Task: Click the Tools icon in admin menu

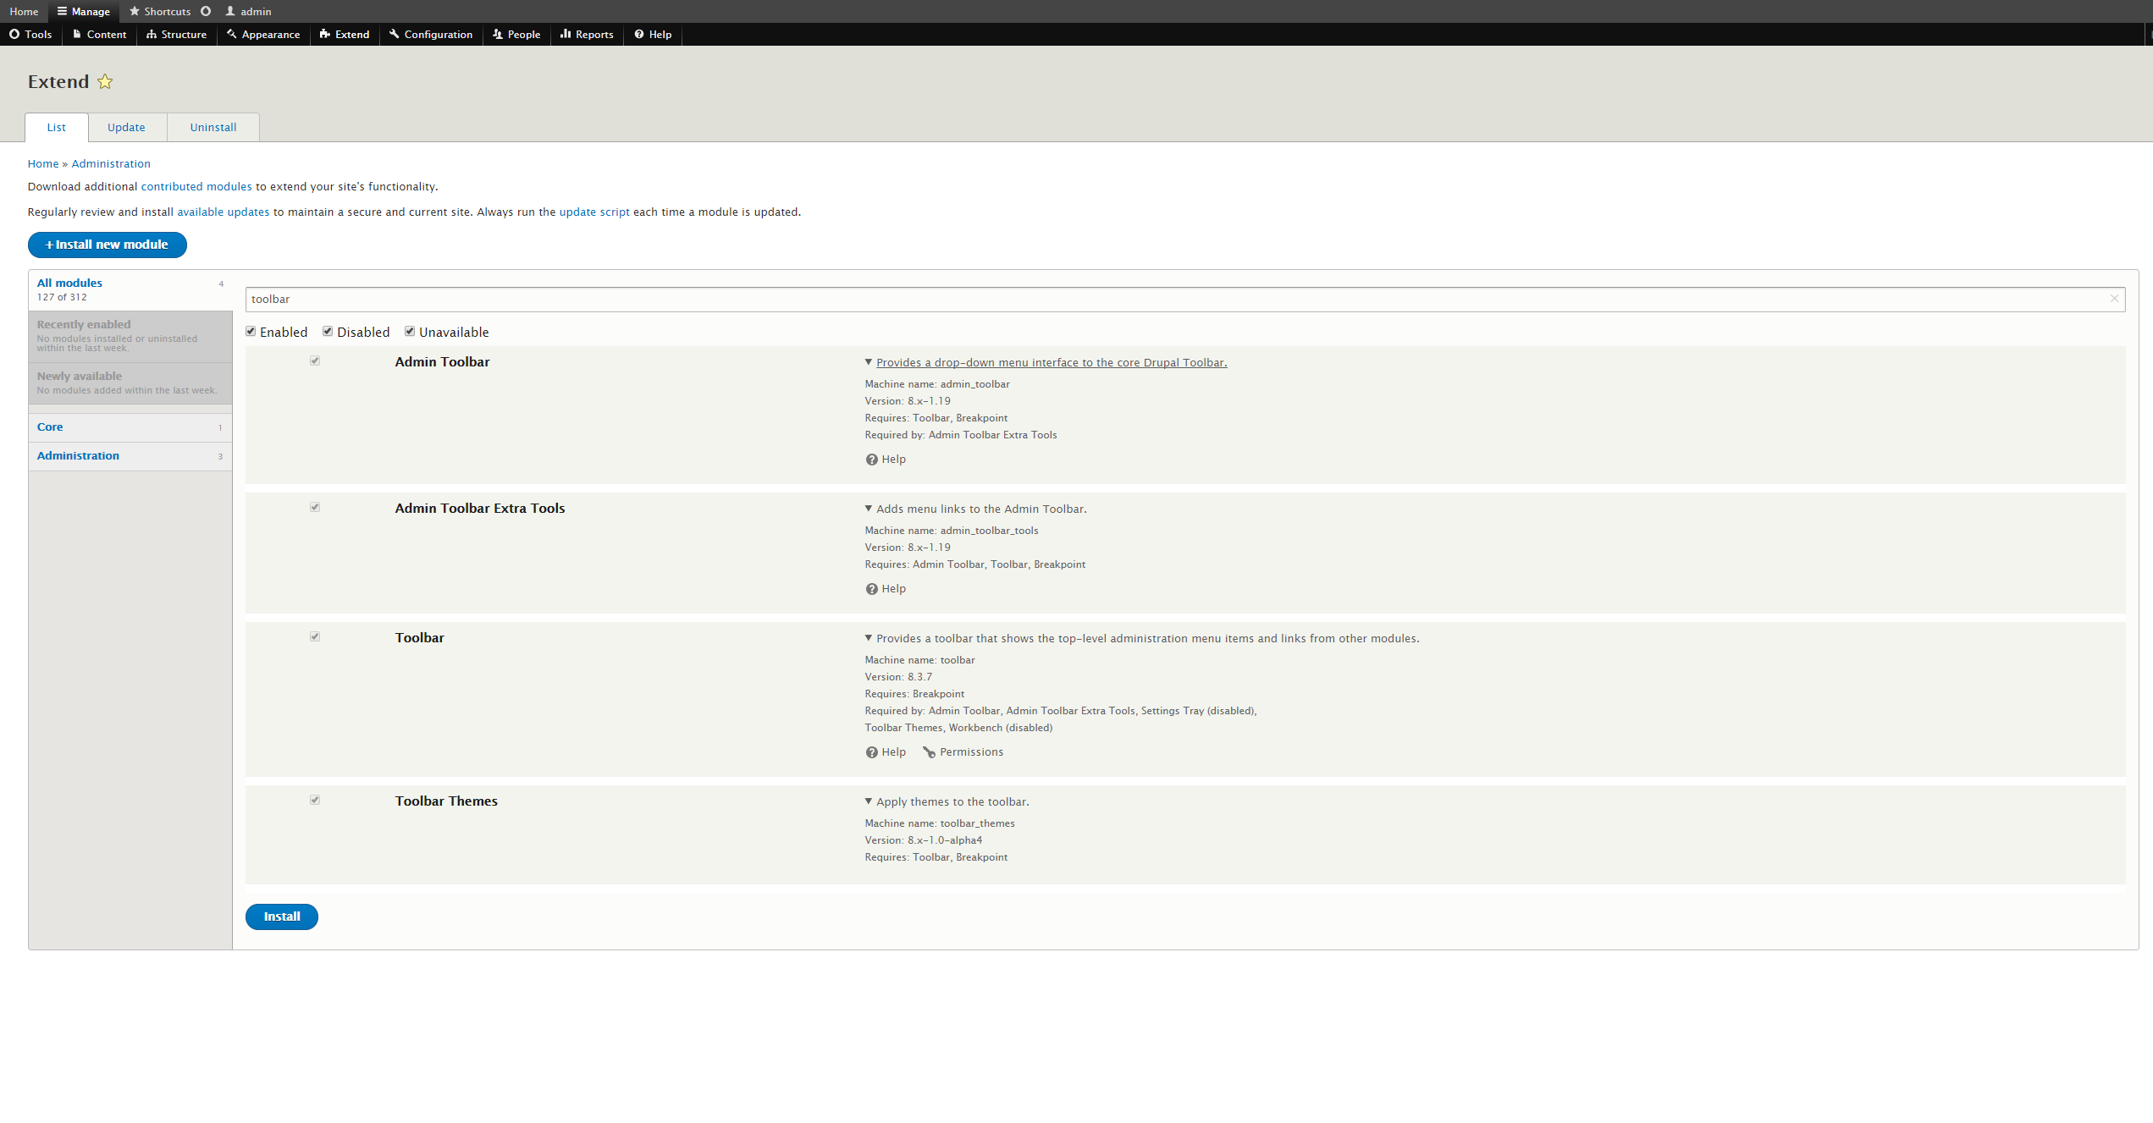Action: click(14, 35)
